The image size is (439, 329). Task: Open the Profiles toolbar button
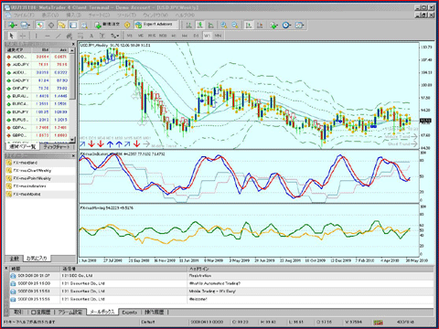[25, 26]
